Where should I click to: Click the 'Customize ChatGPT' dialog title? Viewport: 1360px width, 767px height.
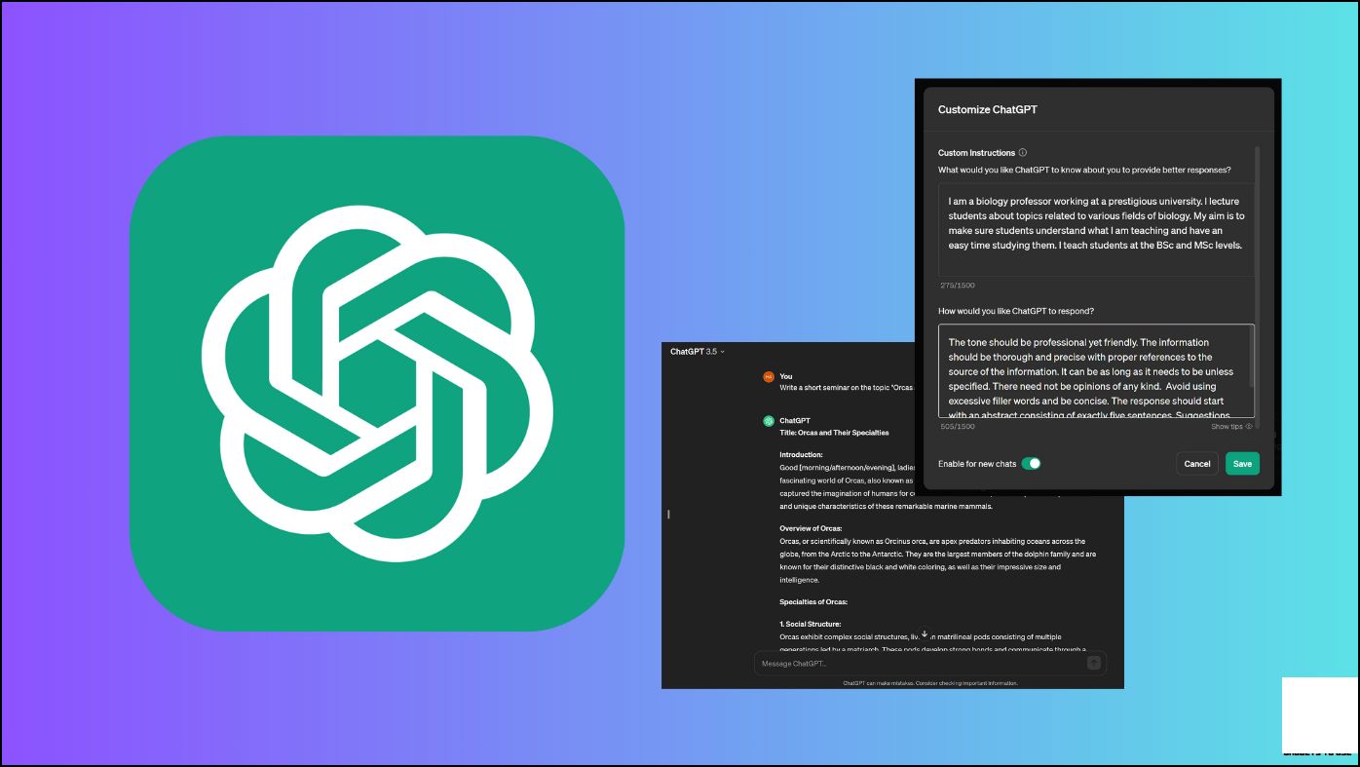click(987, 109)
